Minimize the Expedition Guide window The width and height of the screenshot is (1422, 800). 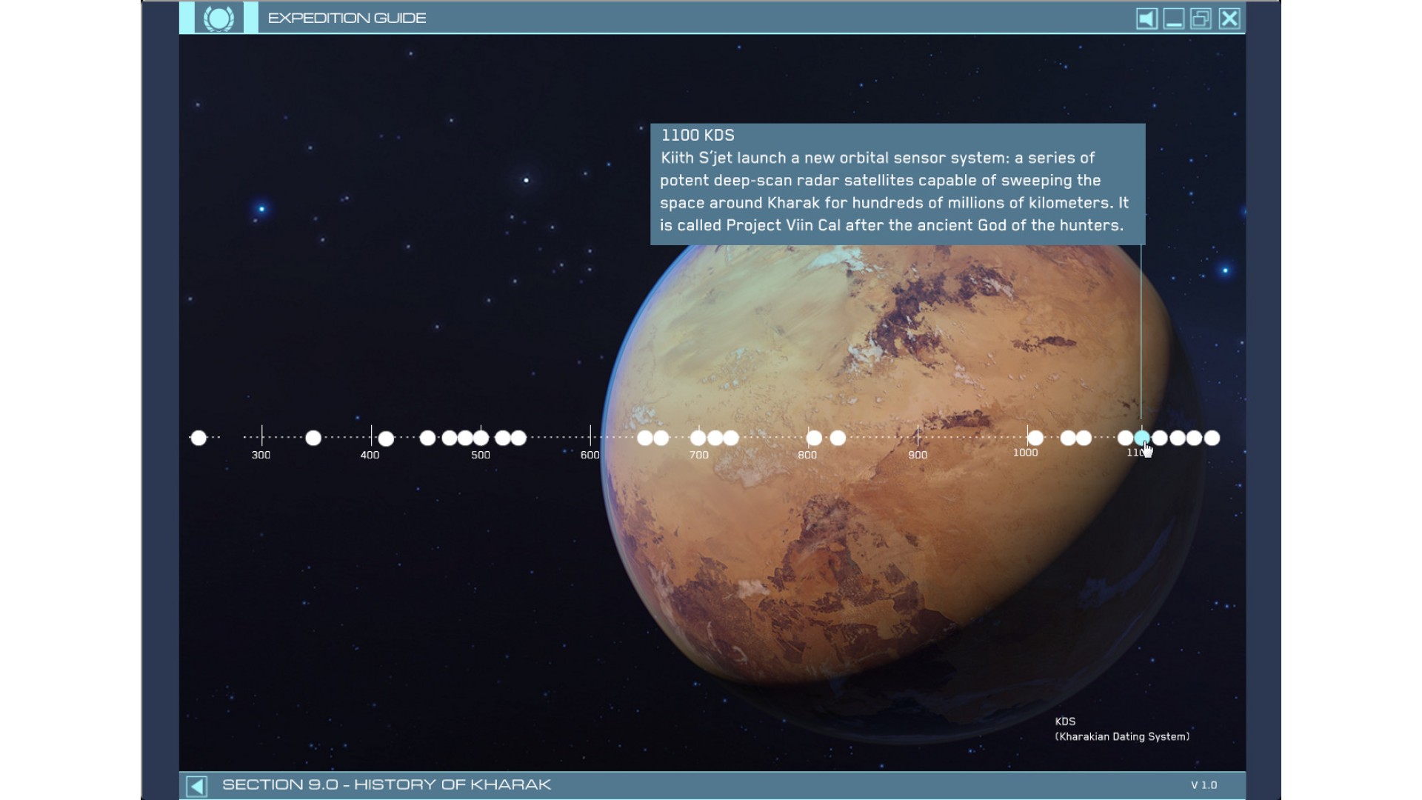[x=1174, y=19]
